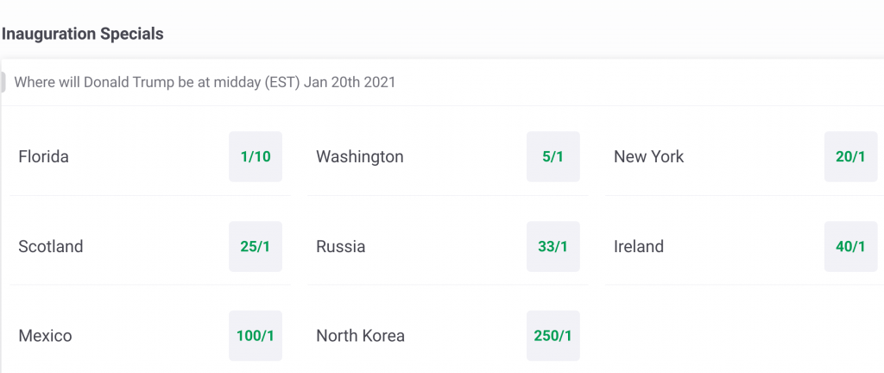The height and width of the screenshot is (373, 884).
Task: Click the Inauguration Specials heading
Action: 83,34
